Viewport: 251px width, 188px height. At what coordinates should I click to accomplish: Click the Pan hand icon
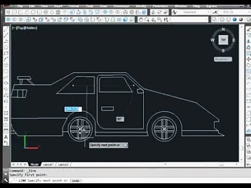point(141,19)
